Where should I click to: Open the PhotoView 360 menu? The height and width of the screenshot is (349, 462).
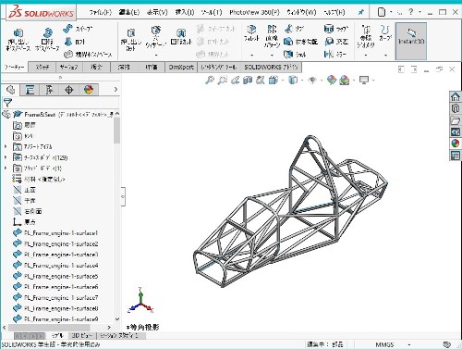(254, 12)
